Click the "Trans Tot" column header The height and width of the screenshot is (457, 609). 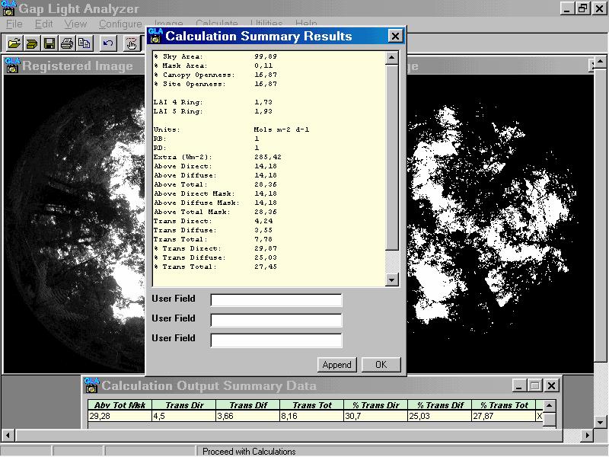pos(312,405)
